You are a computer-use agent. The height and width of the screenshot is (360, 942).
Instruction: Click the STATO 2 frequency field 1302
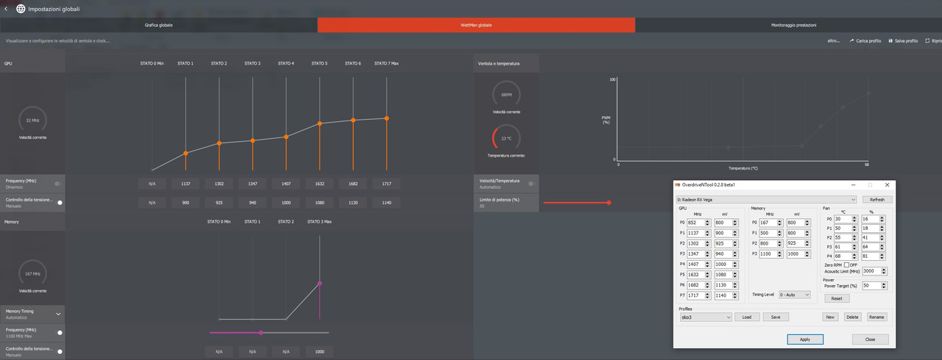pyautogui.click(x=219, y=183)
